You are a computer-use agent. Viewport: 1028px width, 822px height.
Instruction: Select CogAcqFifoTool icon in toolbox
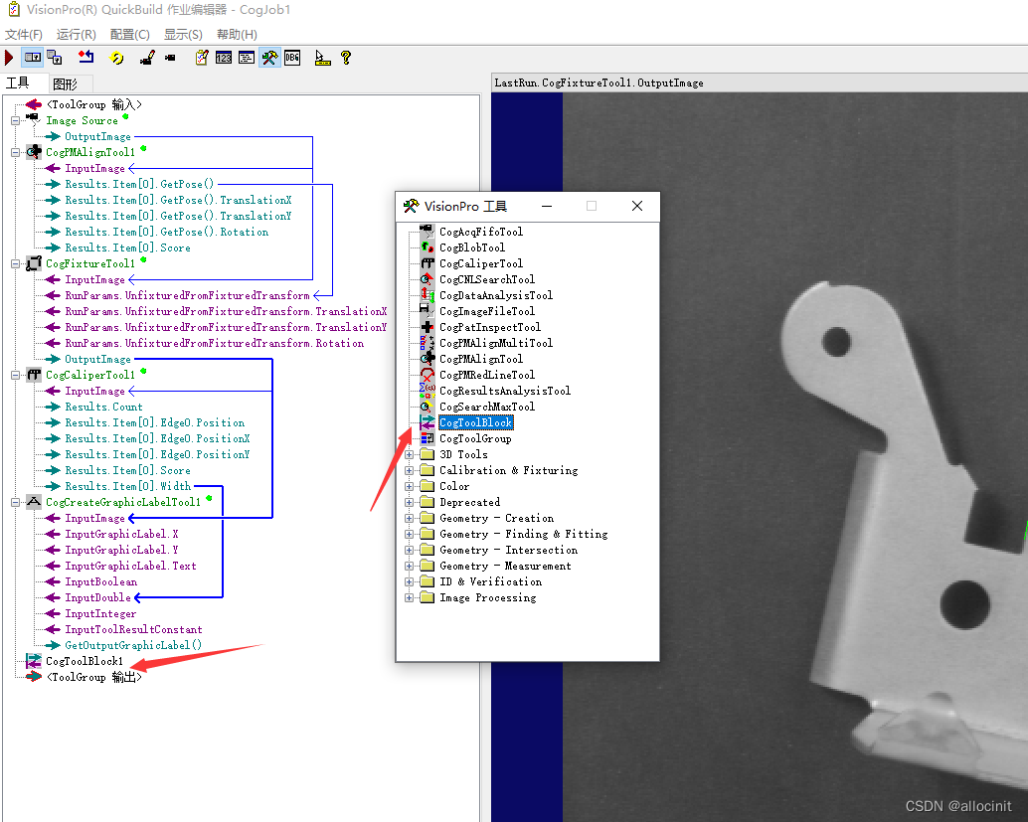coord(427,232)
